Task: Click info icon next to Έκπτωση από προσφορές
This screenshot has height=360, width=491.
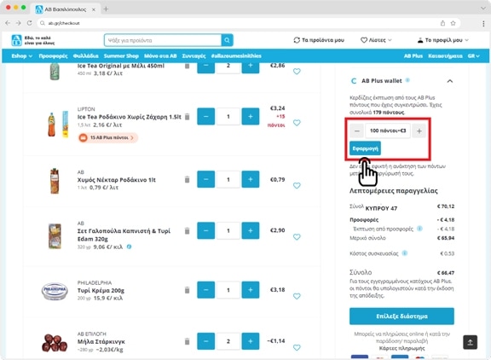Action: (419, 229)
